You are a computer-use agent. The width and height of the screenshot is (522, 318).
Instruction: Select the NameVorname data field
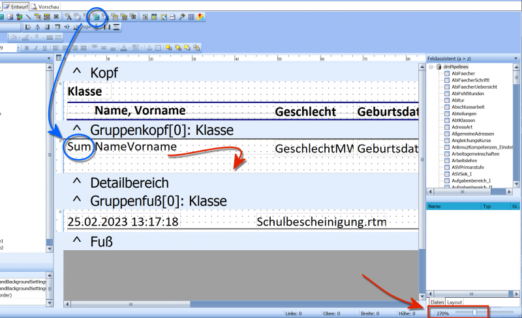[x=136, y=147]
